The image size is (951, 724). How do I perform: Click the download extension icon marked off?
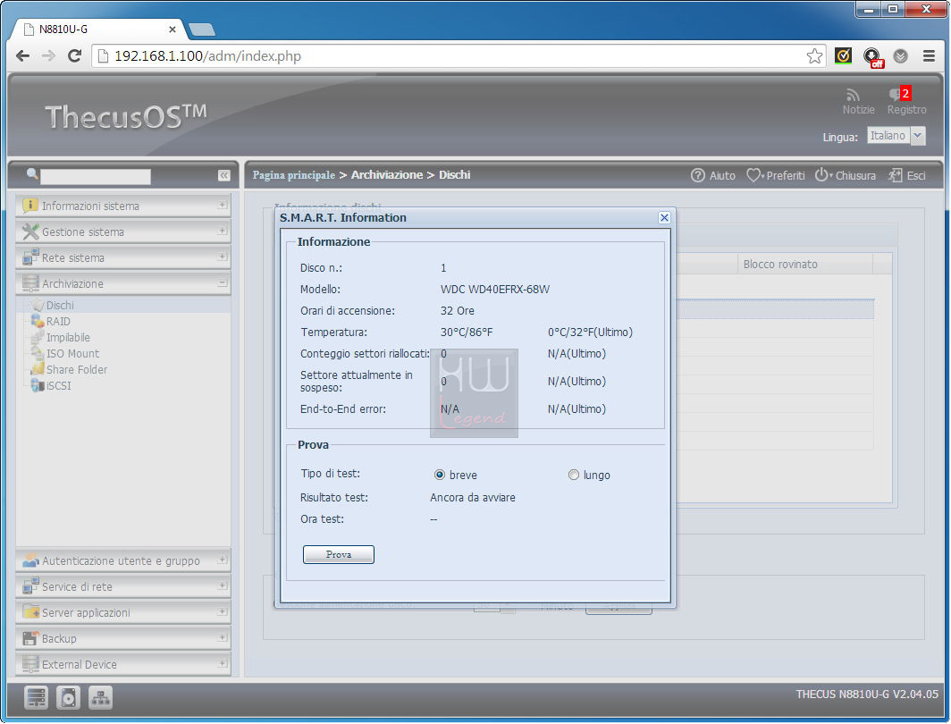873,57
